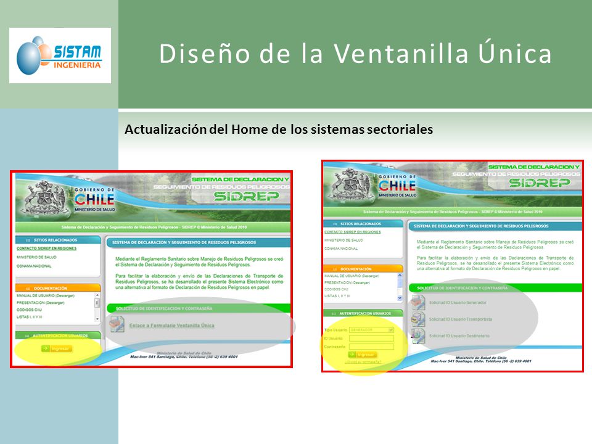The image size is (592, 444).
Task: Open Ministerio de Salud link in left screenshot
Action: 36,257
